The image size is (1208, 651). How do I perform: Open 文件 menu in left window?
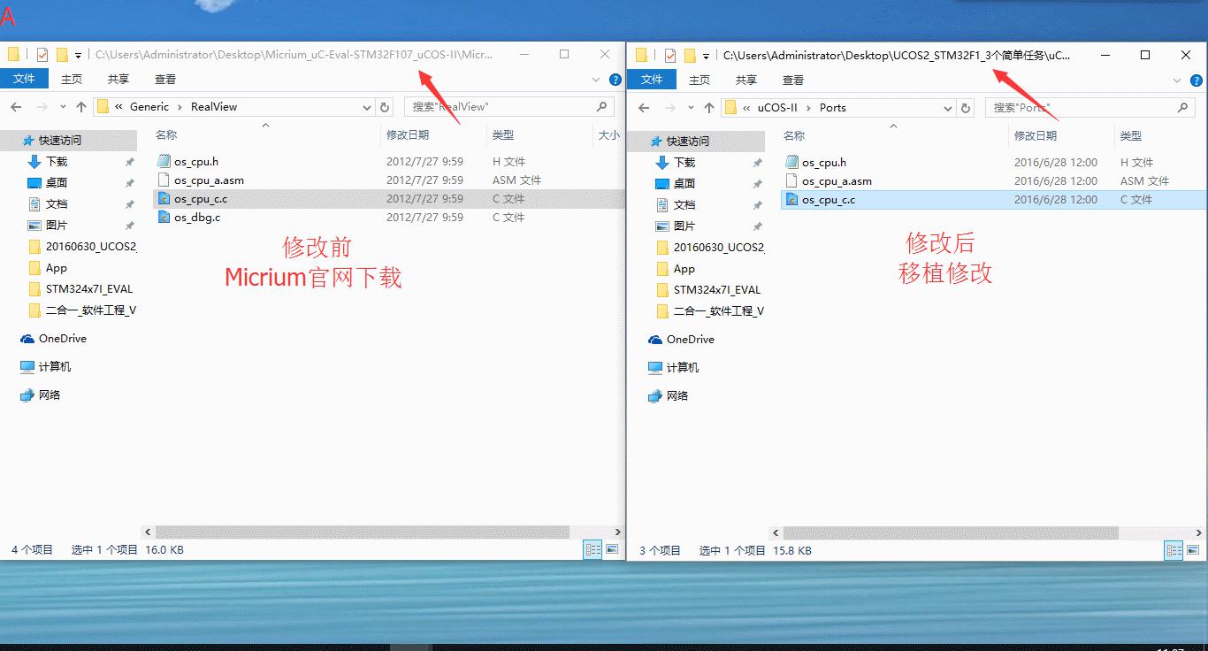[x=24, y=79]
